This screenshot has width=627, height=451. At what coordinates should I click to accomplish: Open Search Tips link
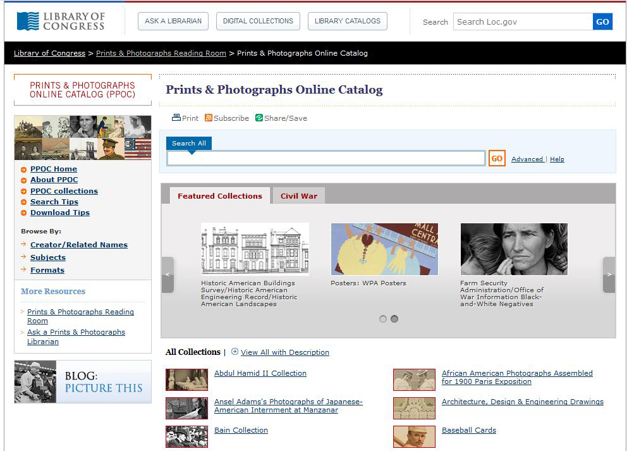click(54, 202)
